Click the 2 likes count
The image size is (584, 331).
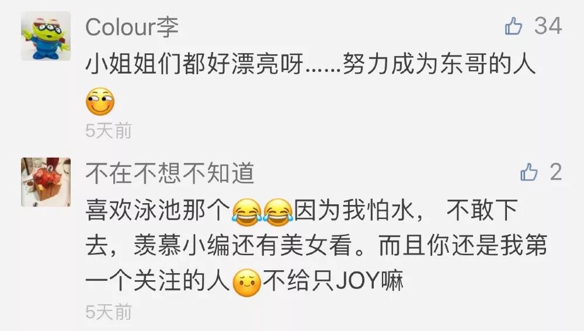556,172
